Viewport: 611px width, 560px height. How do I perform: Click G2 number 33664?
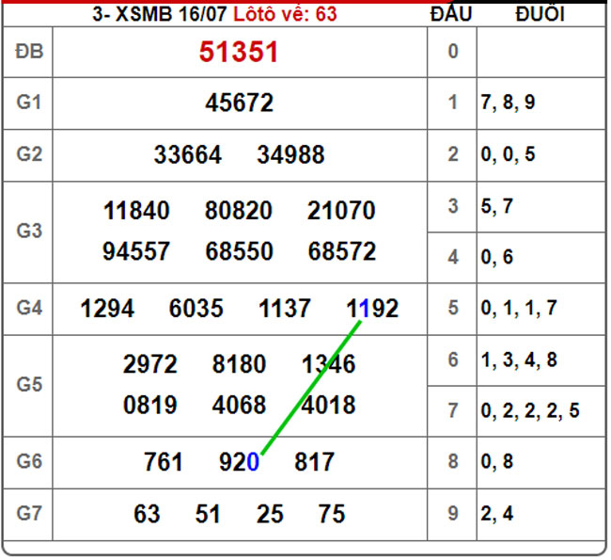pos(188,153)
